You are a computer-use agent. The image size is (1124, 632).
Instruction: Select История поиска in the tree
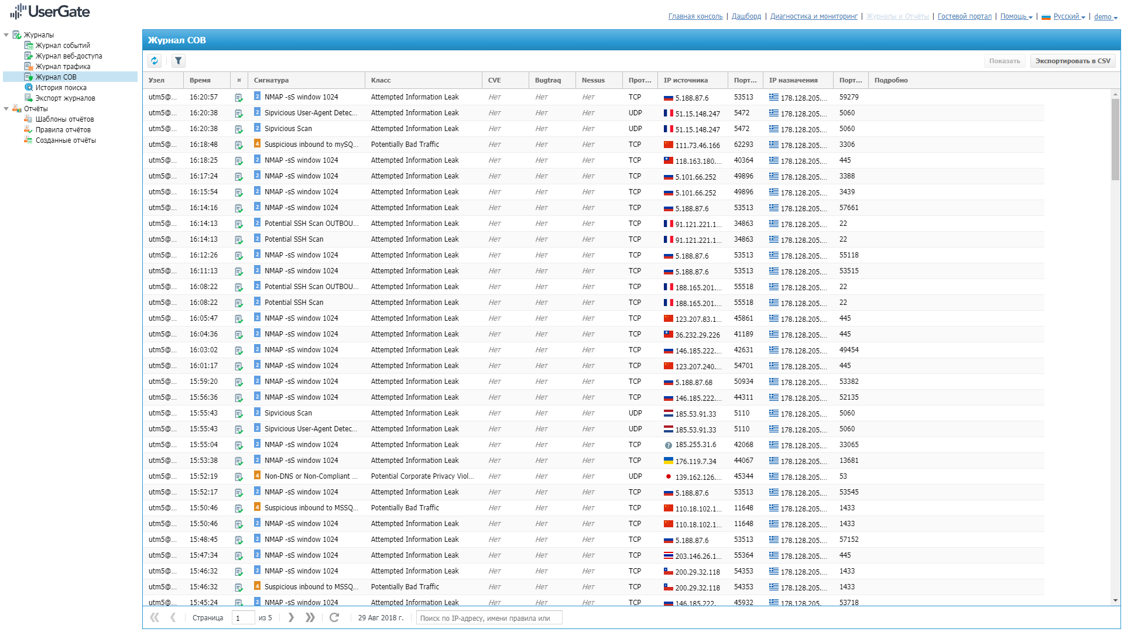pyautogui.click(x=61, y=88)
